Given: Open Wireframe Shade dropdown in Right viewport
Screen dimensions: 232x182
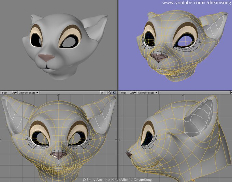Looking at the screenshot, I should [147, 93].
